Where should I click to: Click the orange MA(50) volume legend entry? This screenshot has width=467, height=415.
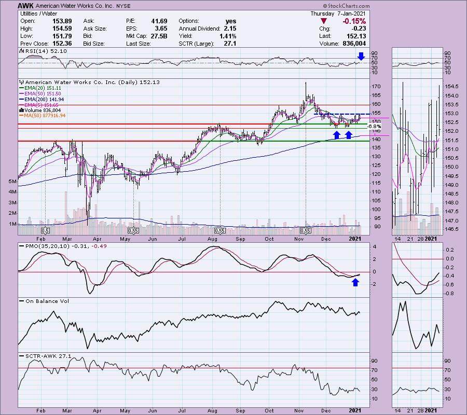pos(43,116)
